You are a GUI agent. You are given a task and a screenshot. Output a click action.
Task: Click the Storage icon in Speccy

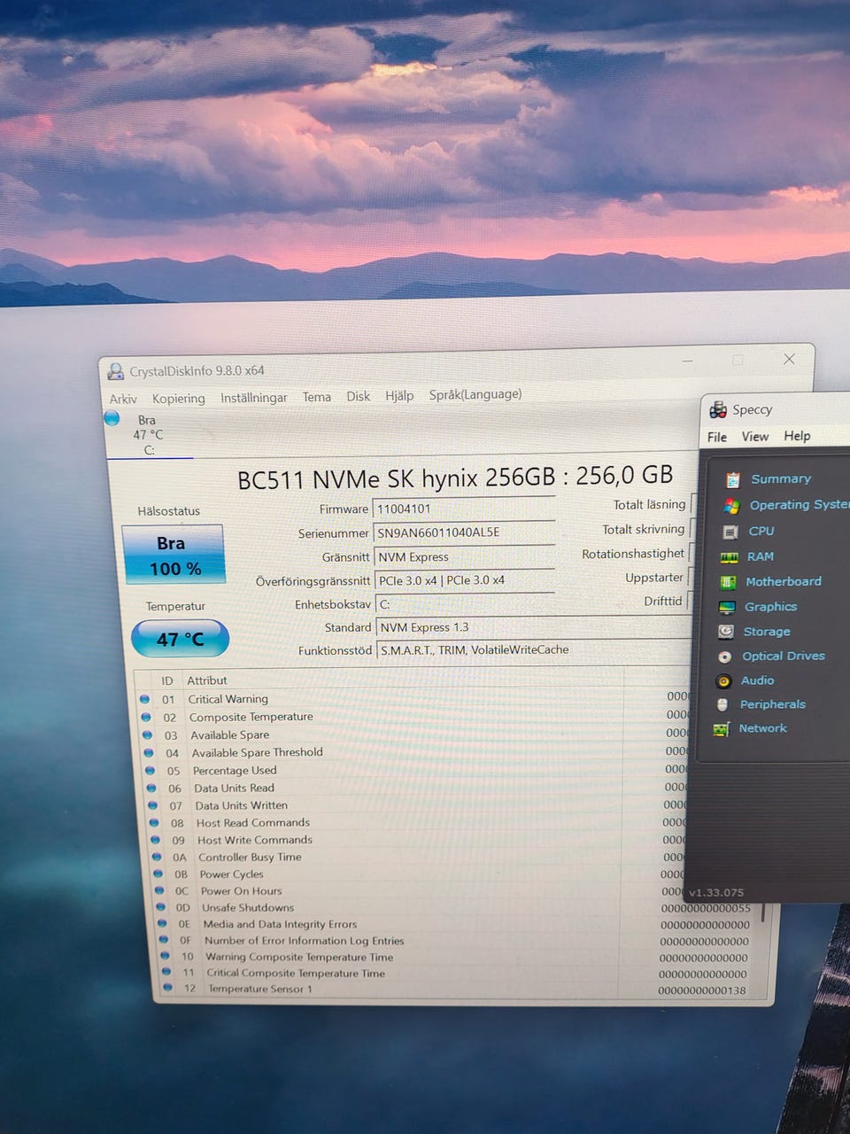(726, 632)
